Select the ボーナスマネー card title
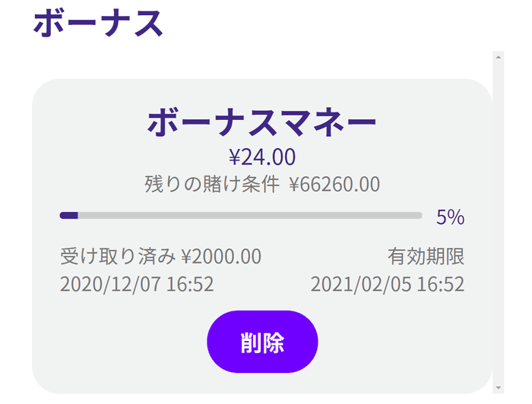The height and width of the screenshot is (404, 532). [x=261, y=122]
